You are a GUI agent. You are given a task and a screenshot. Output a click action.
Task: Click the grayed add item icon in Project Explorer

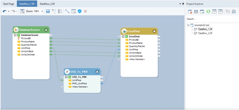click(x=228, y=11)
